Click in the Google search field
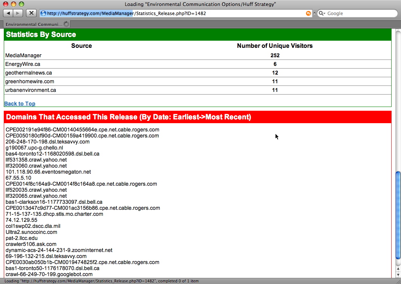 click(358, 14)
